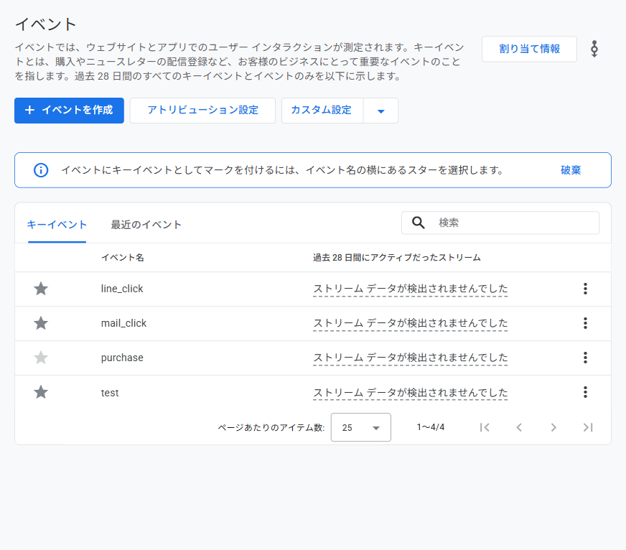Unmark line_click star as key event
This screenshot has height=550, width=626.
coord(41,289)
